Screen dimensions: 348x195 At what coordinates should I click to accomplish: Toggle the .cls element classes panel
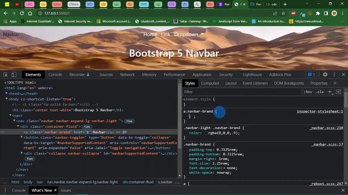pyautogui.click(x=320, y=92)
